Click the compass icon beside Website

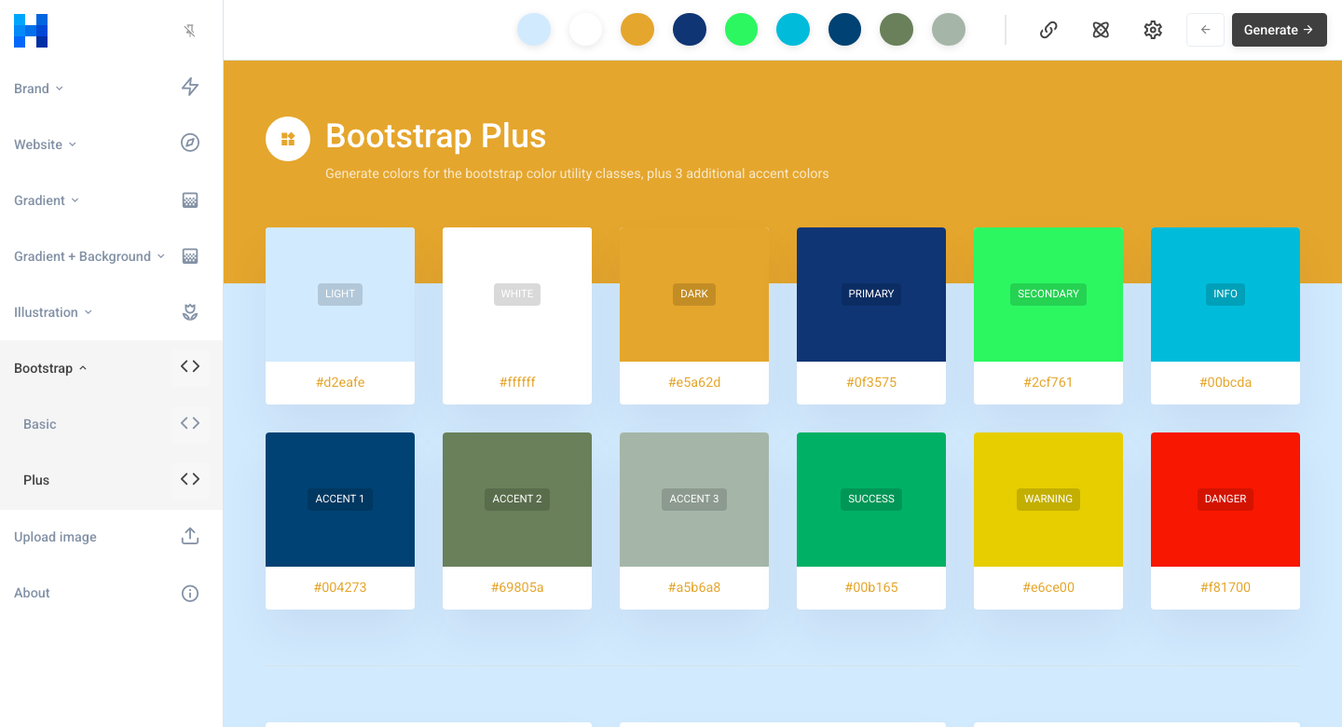click(x=190, y=143)
